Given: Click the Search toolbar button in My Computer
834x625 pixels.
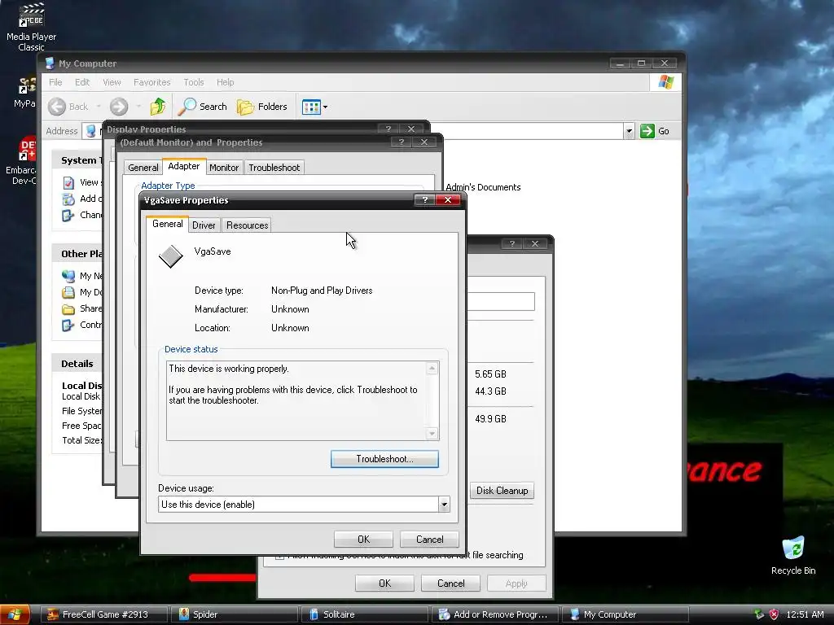Looking at the screenshot, I should [202, 107].
